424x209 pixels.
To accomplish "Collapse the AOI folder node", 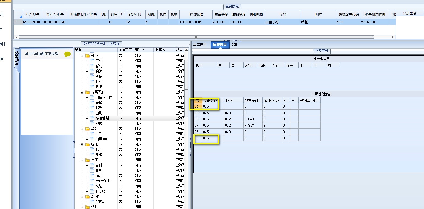I will pos(82,129).
